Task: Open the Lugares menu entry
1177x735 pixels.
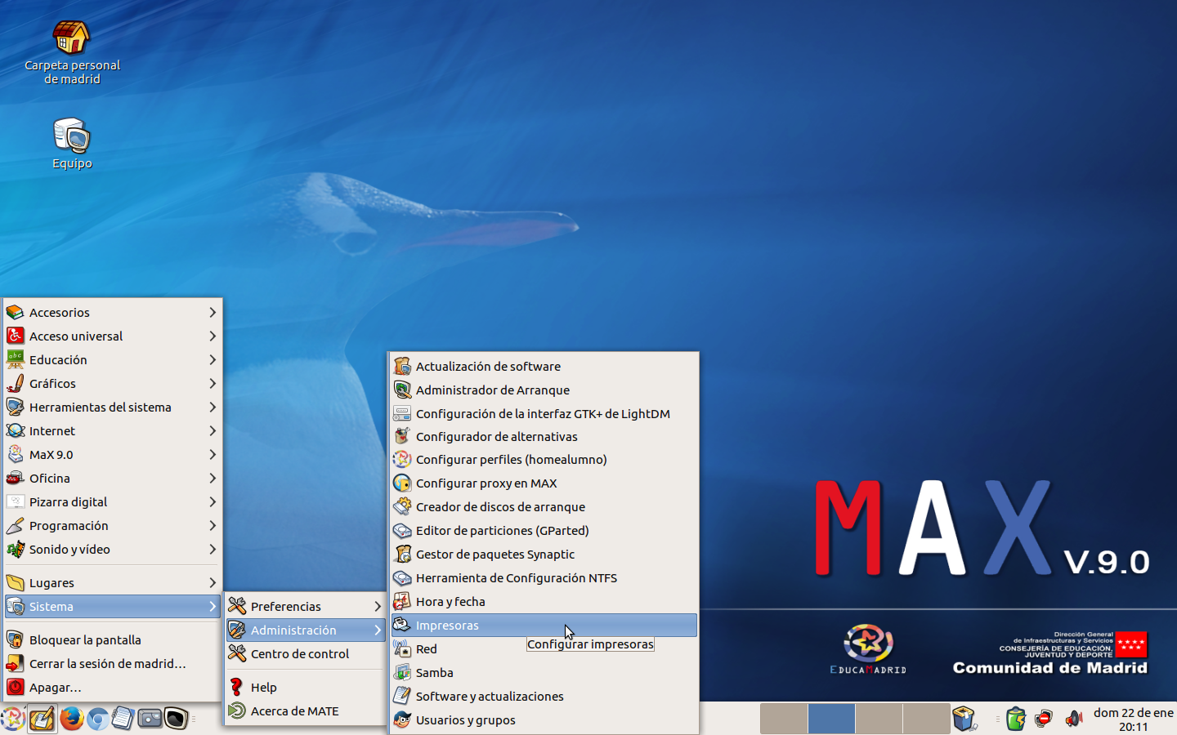Action: (x=112, y=583)
